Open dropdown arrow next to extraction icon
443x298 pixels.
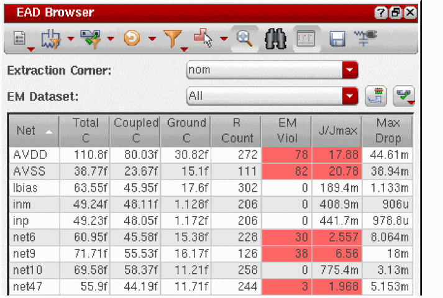[x=71, y=38]
